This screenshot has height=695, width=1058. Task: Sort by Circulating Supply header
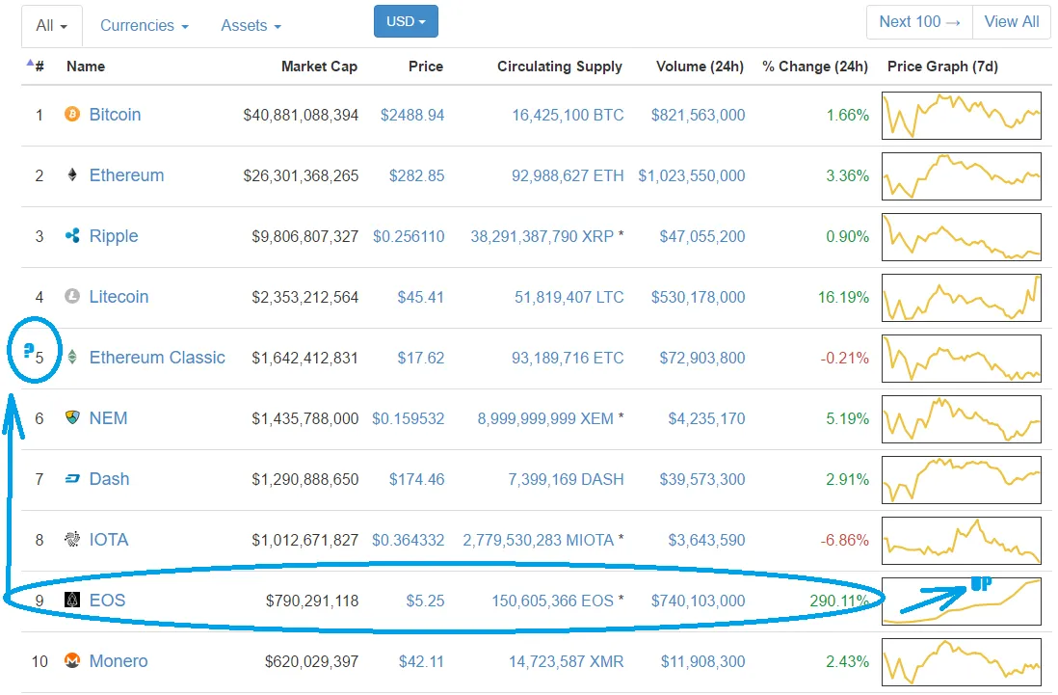pyautogui.click(x=560, y=67)
